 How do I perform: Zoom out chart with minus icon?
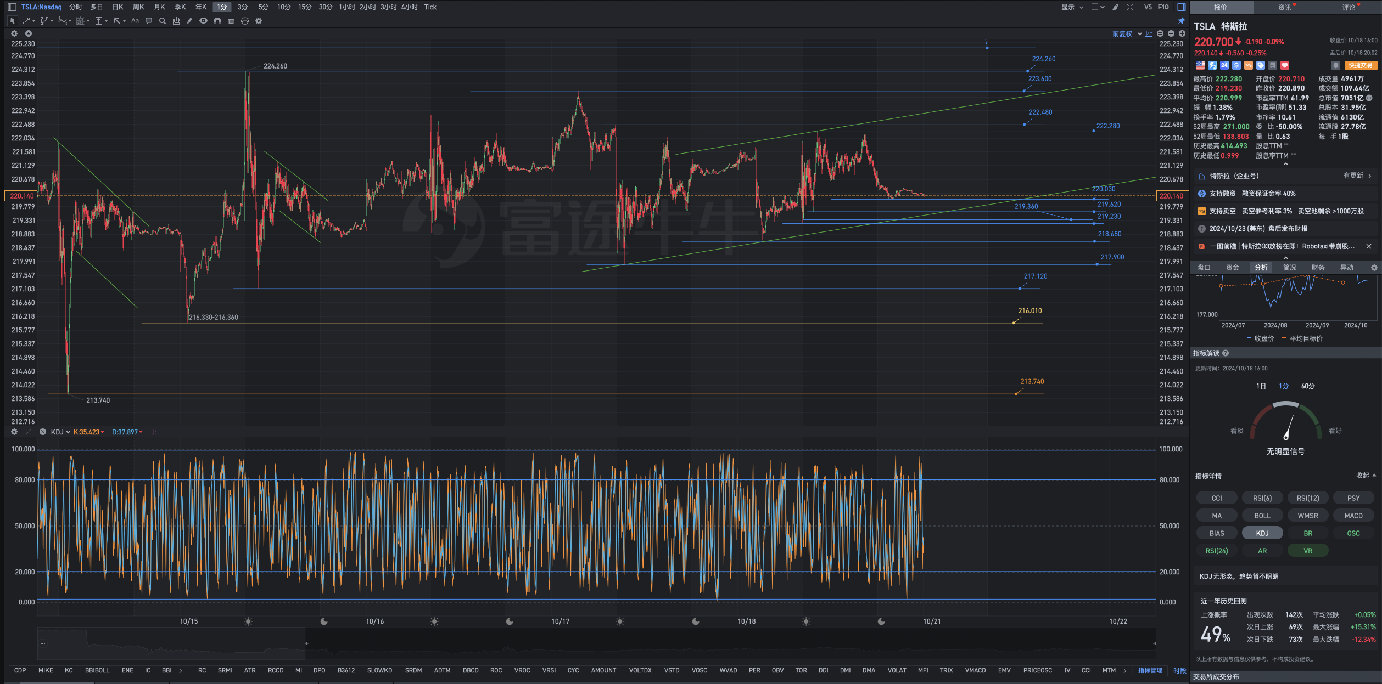[x=1171, y=34]
